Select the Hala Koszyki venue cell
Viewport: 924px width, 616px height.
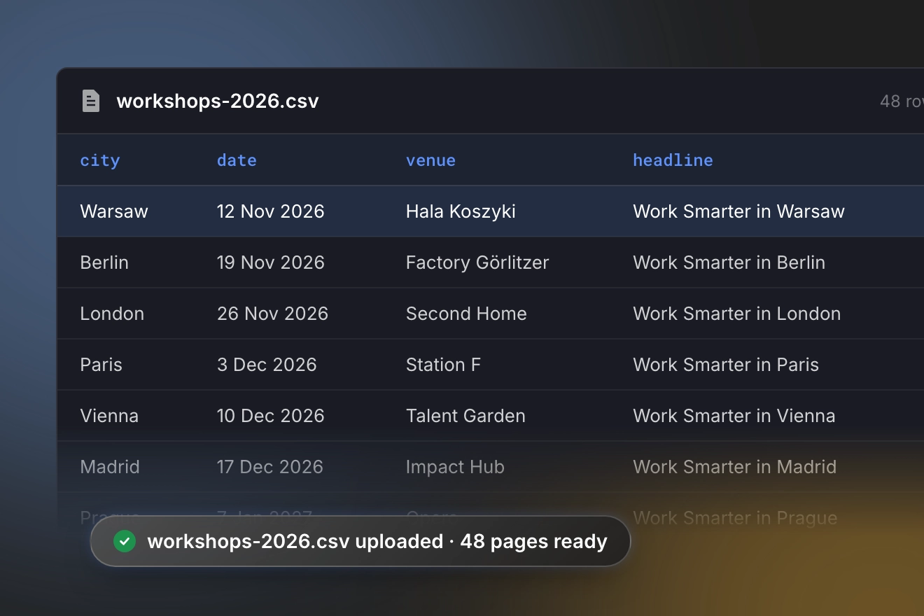click(x=461, y=211)
